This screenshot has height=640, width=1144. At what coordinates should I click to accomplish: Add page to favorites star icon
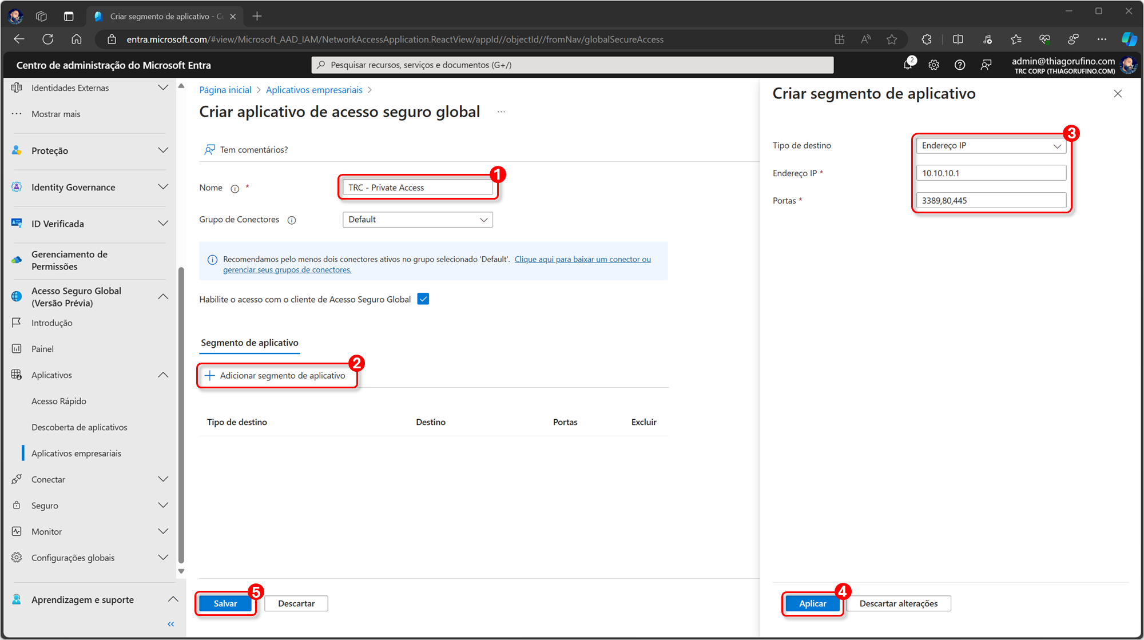click(892, 39)
